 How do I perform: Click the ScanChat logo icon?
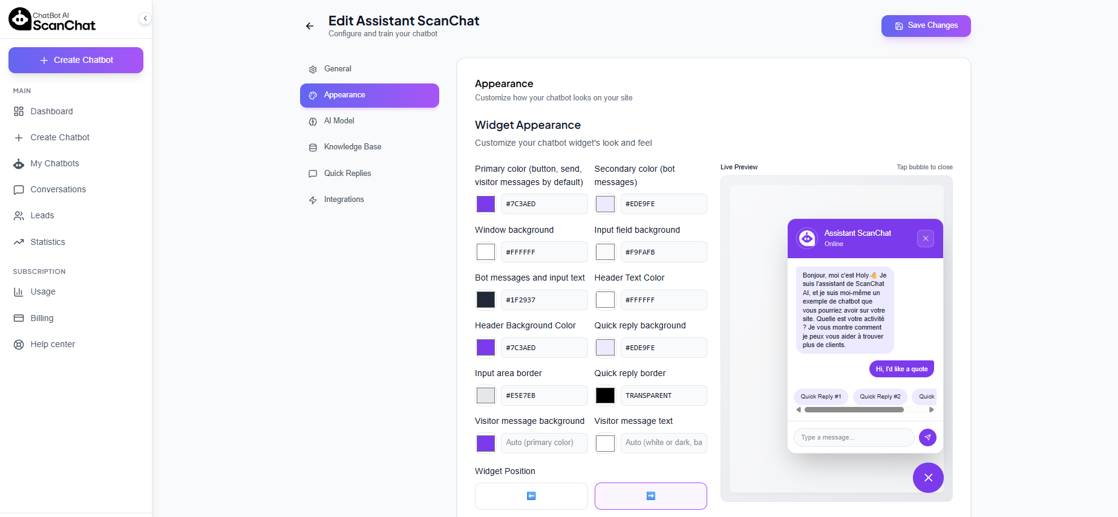20,19
